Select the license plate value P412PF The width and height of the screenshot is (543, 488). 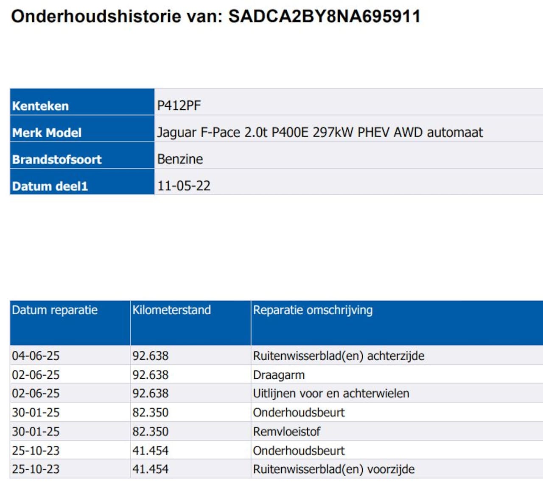click(179, 105)
